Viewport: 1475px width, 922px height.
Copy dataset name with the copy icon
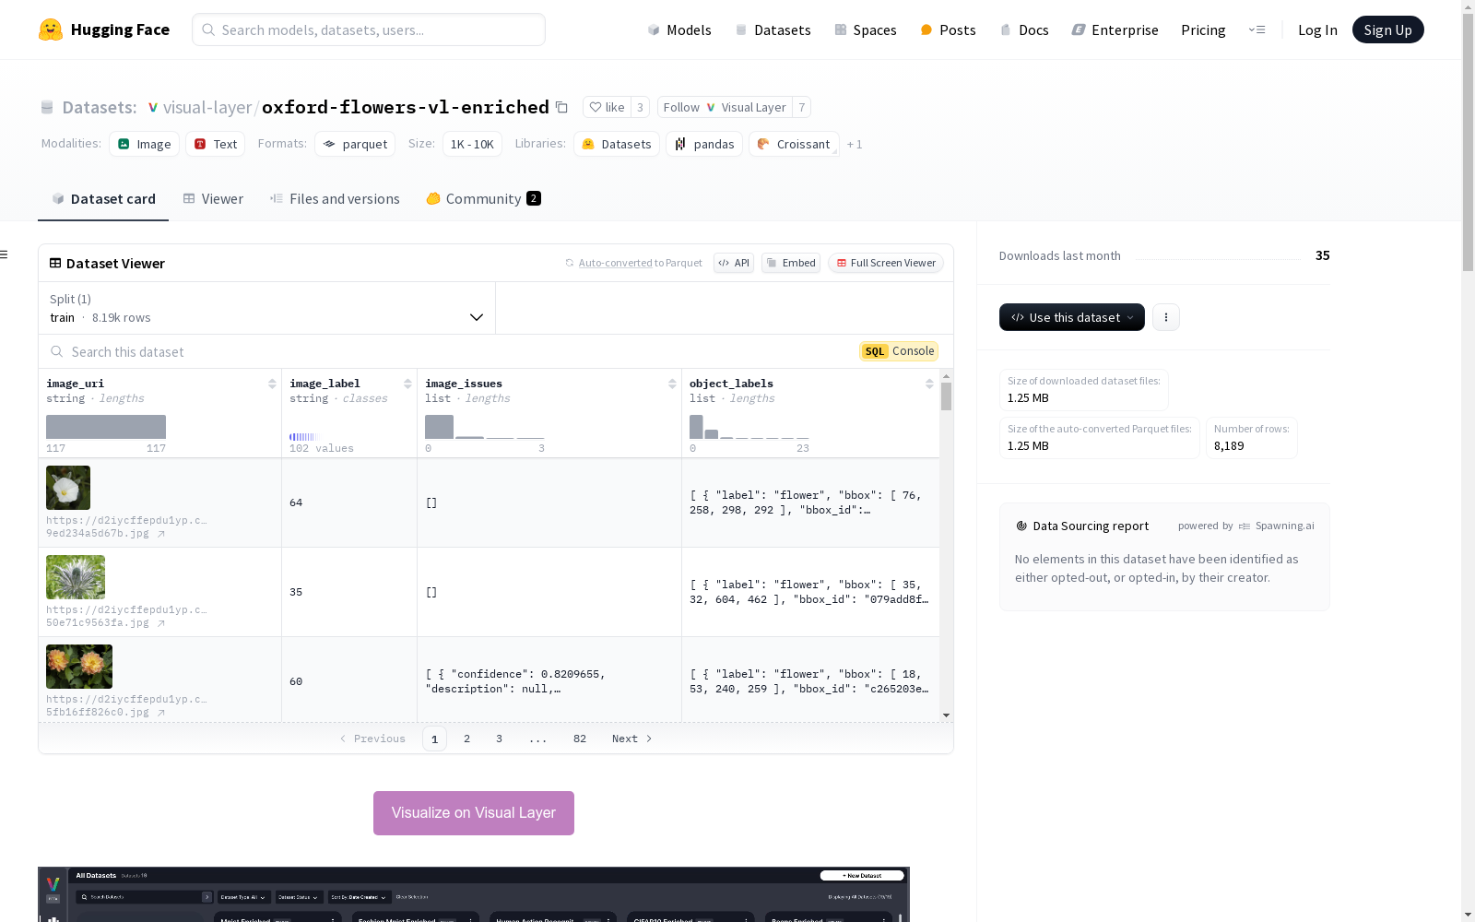561,107
